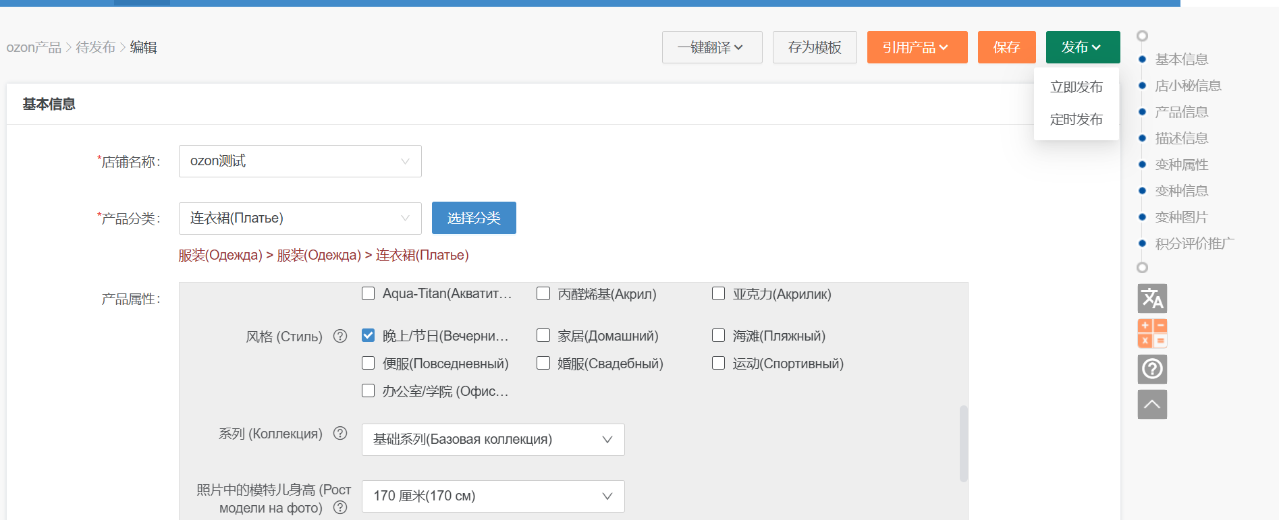Expand the 基础系列 collection dropdown
The image size is (1279, 520).
(x=493, y=440)
